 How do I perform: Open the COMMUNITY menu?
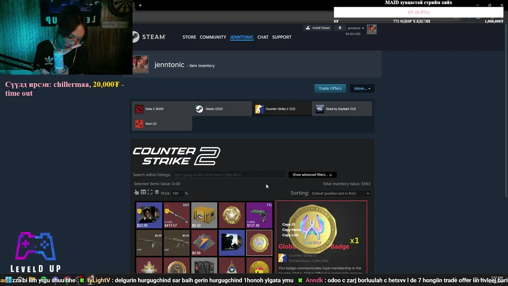(x=213, y=37)
